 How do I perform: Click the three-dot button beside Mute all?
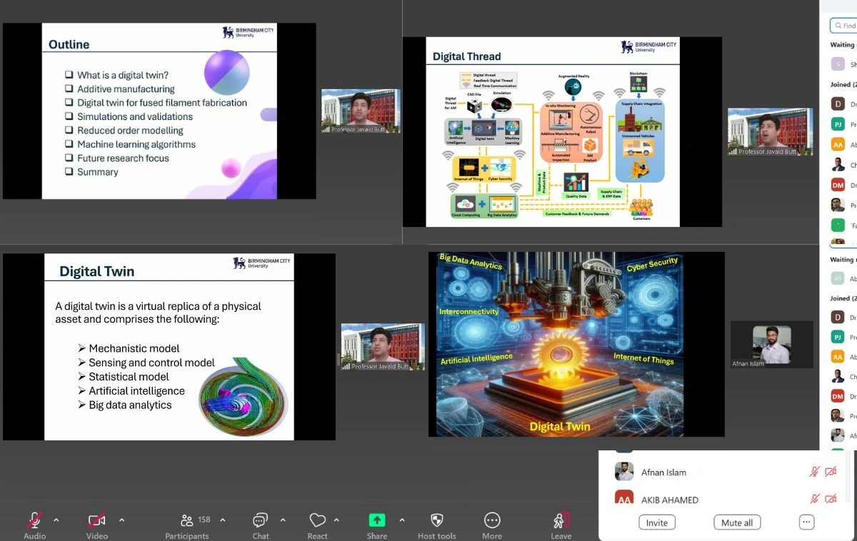tap(806, 522)
